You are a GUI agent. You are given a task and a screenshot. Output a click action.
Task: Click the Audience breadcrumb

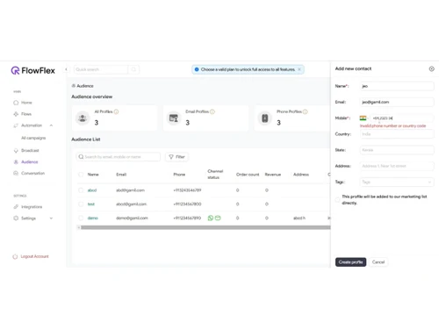(83, 86)
